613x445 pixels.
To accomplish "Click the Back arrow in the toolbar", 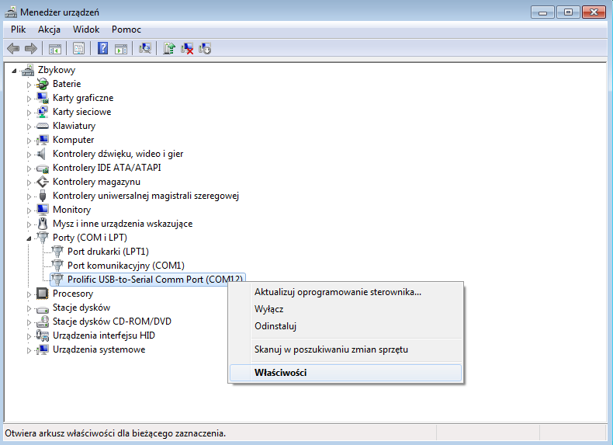I will 13,48.
